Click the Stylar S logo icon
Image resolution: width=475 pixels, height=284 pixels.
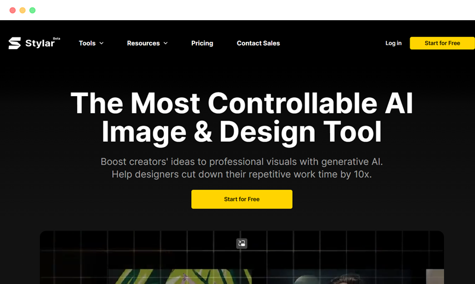(14, 43)
